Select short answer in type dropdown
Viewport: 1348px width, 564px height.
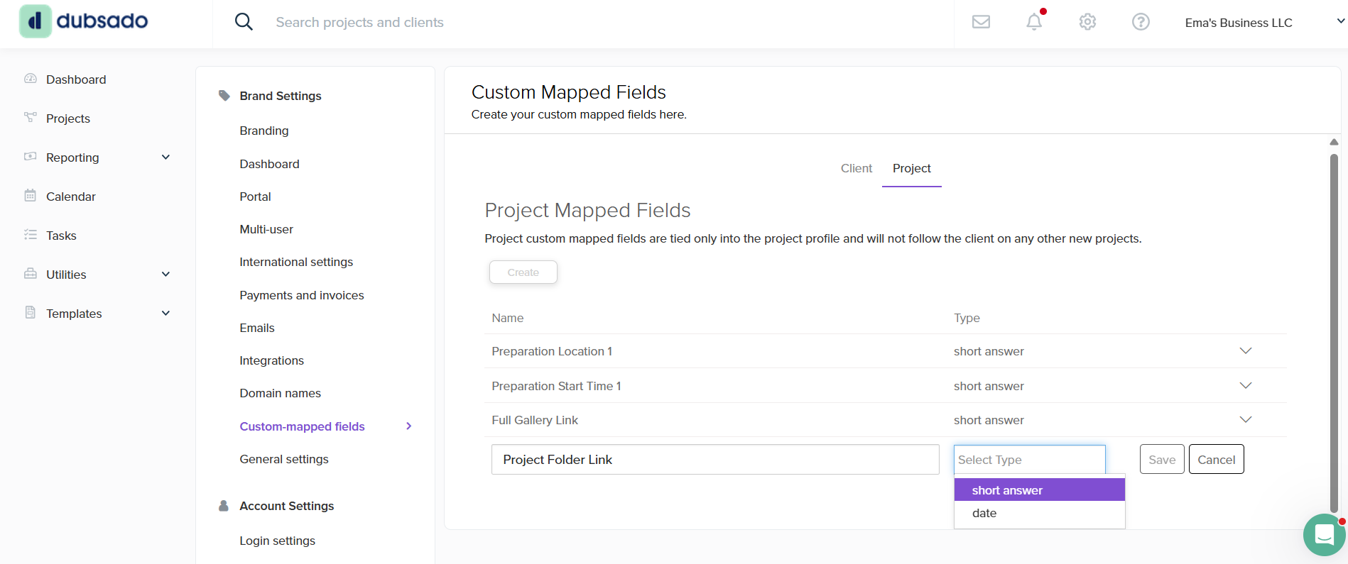point(1007,490)
